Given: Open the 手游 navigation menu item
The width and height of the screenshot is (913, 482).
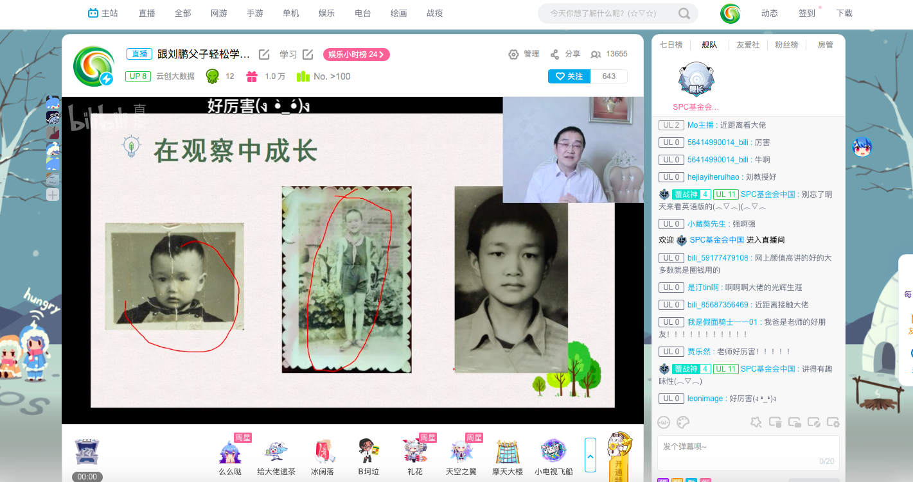Looking at the screenshot, I should coord(255,13).
